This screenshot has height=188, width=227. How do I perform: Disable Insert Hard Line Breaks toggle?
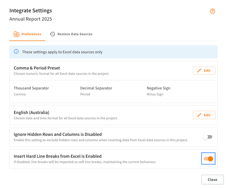point(208,159)
